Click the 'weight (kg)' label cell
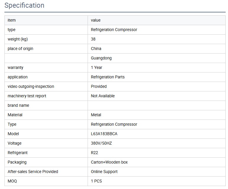This screenshot has width=228, height=189. coord(18,39)
